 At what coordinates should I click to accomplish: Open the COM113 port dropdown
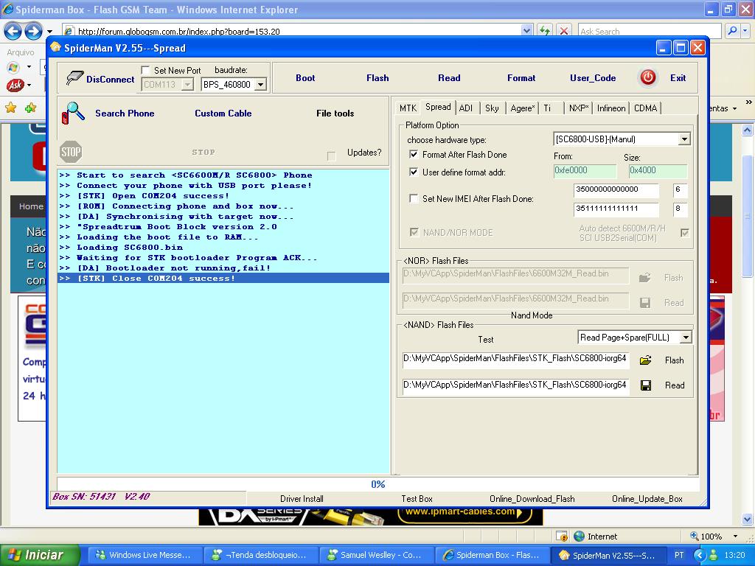(187, 85)
